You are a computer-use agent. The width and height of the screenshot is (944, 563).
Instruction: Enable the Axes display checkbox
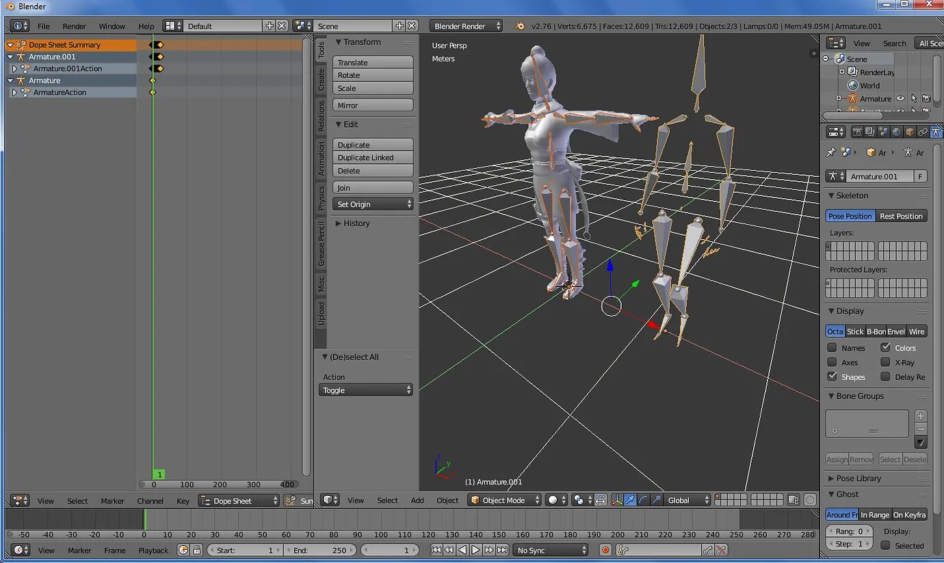[x=832, y=362]
